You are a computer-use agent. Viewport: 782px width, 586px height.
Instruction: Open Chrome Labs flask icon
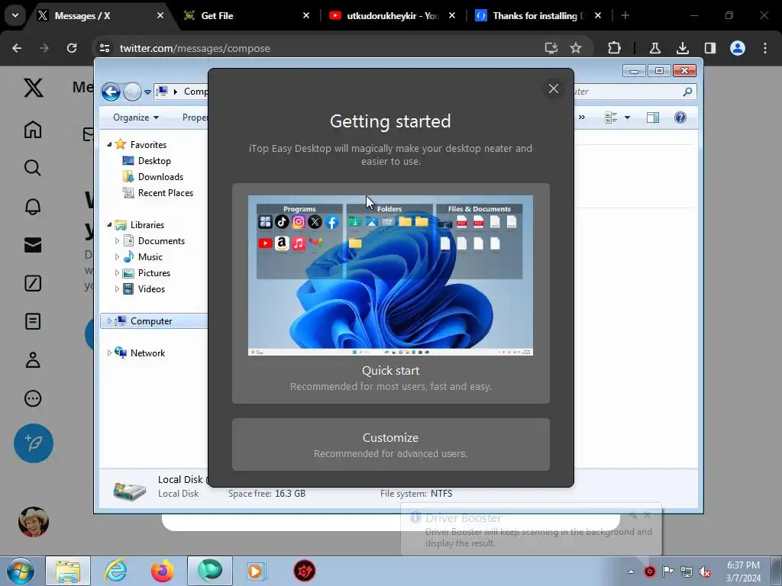[x=654, y=48]
